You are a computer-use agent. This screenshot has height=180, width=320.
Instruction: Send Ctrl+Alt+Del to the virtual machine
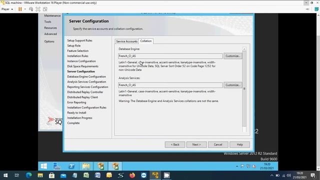pyautogui.click(x=31, y=9)
